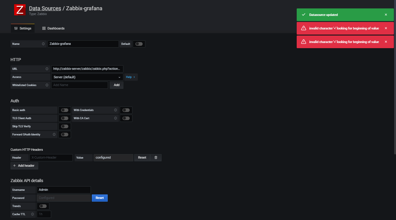Close the second invalid character error alert
This screenshot has height=220, width=396.
[x=386, y=42]
